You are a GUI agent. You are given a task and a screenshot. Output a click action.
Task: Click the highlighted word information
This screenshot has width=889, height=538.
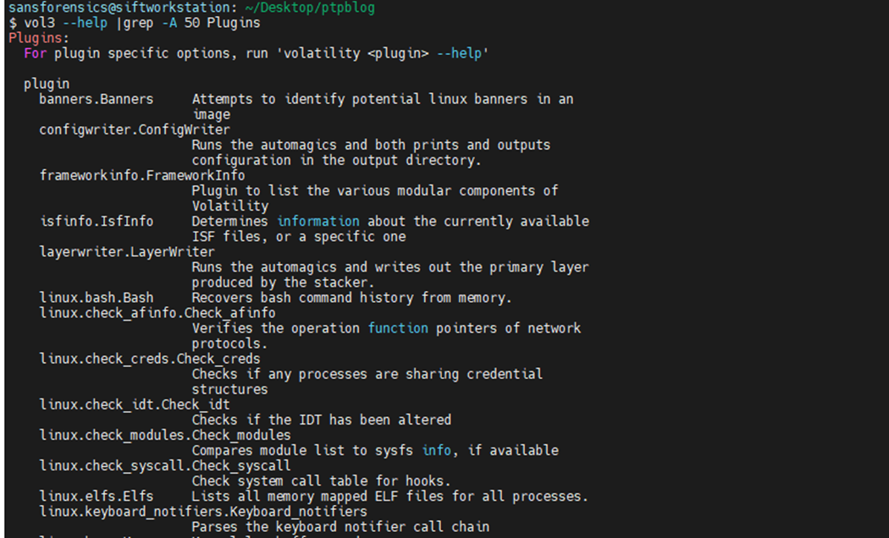[x=318, y=222]
